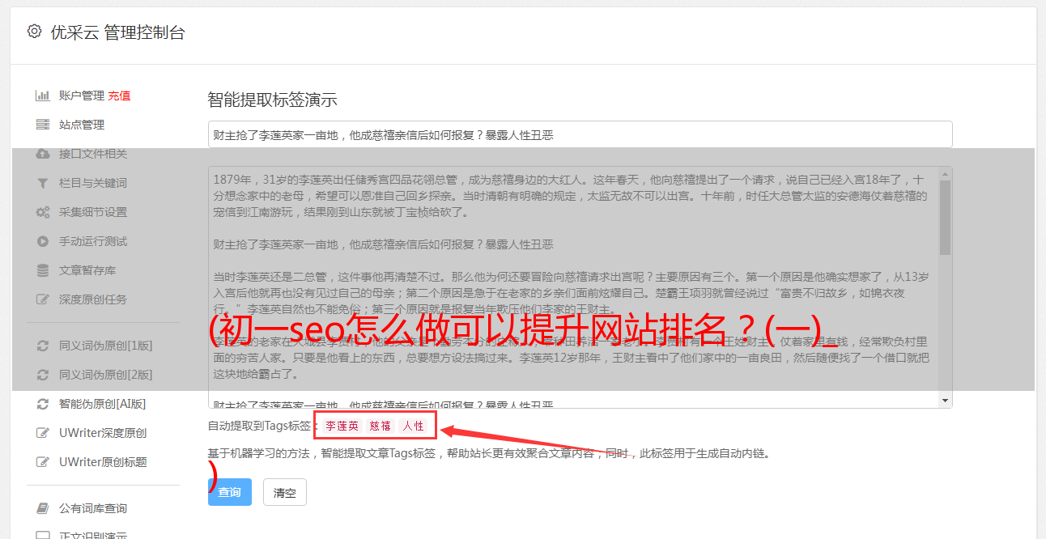Click the red 充值 link
The image size is (1046, 539).
point(119,95)
